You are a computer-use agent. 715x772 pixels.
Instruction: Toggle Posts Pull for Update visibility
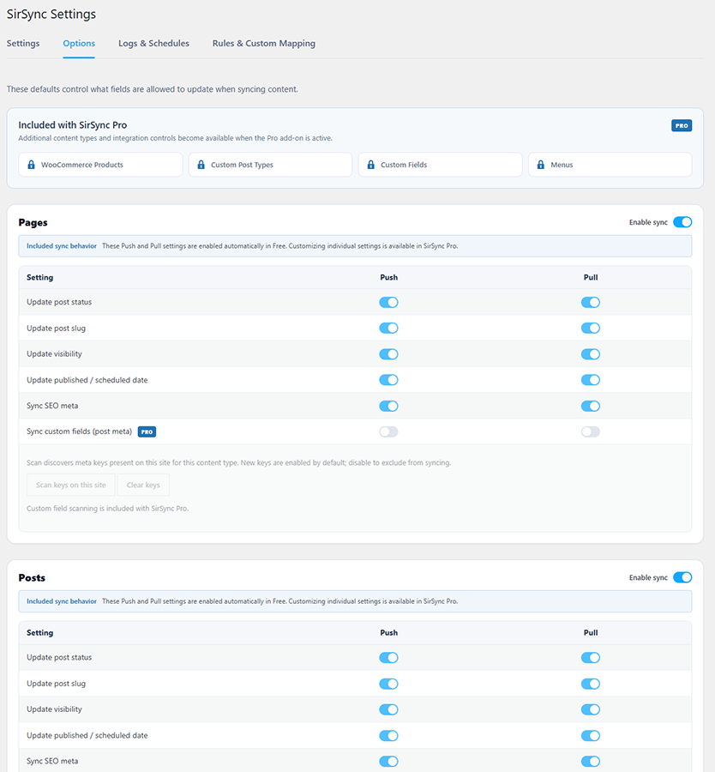pos(591,709)
